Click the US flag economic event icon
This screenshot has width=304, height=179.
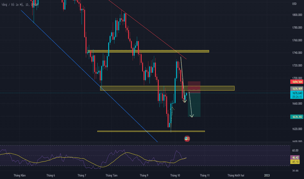click(187, 139)
